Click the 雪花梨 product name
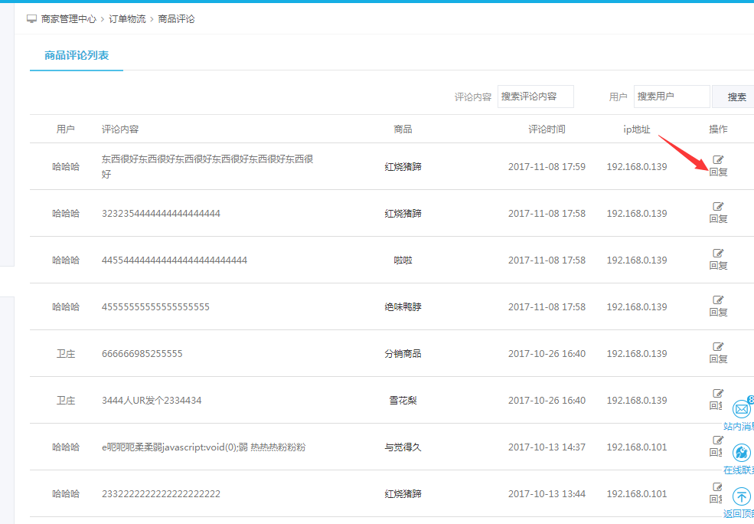Viewport: 754px width, 524px height. point(403,400)
